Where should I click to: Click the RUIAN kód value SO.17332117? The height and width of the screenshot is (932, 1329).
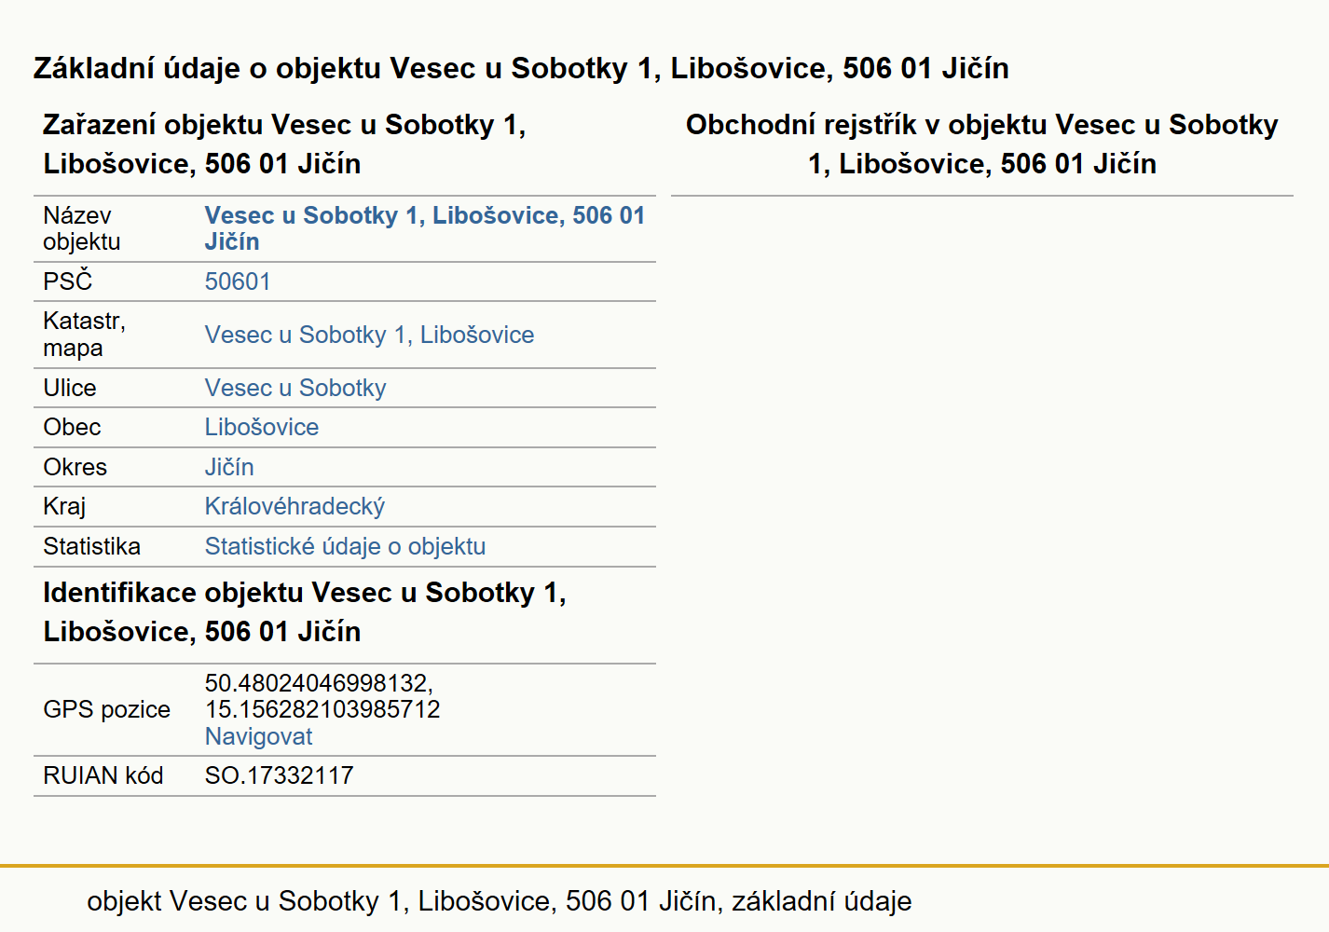click(280, 775)
